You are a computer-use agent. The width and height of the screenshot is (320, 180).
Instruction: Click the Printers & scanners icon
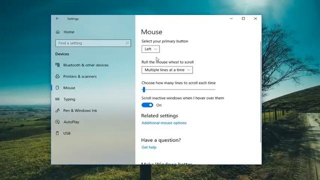click(57, 76)
